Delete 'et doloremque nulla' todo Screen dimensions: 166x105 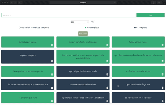pyautogui.click(x=52, y=101)
